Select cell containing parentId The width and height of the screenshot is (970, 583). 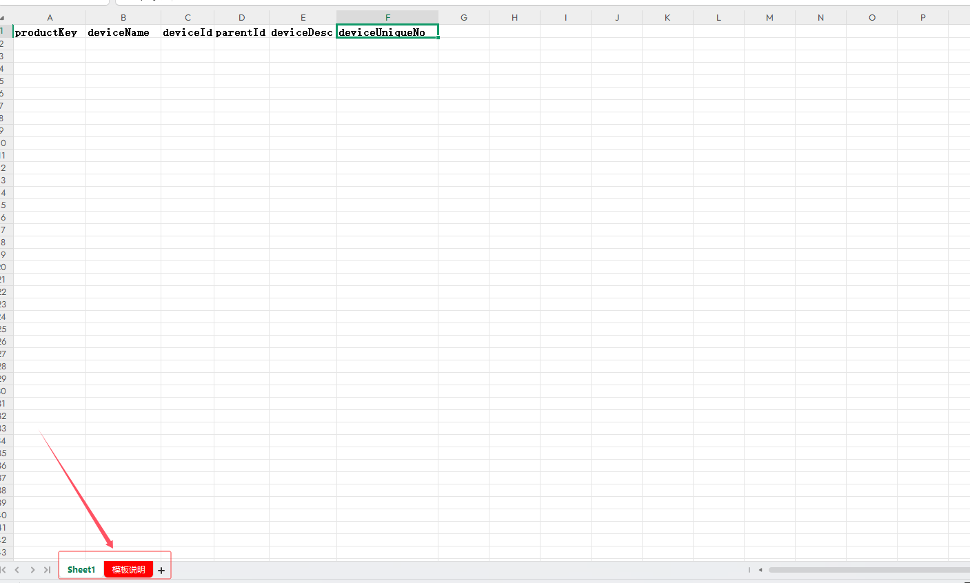point(241,32)
